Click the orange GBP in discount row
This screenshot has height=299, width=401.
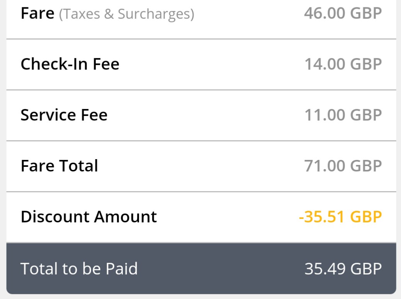(x=366, y=217)
